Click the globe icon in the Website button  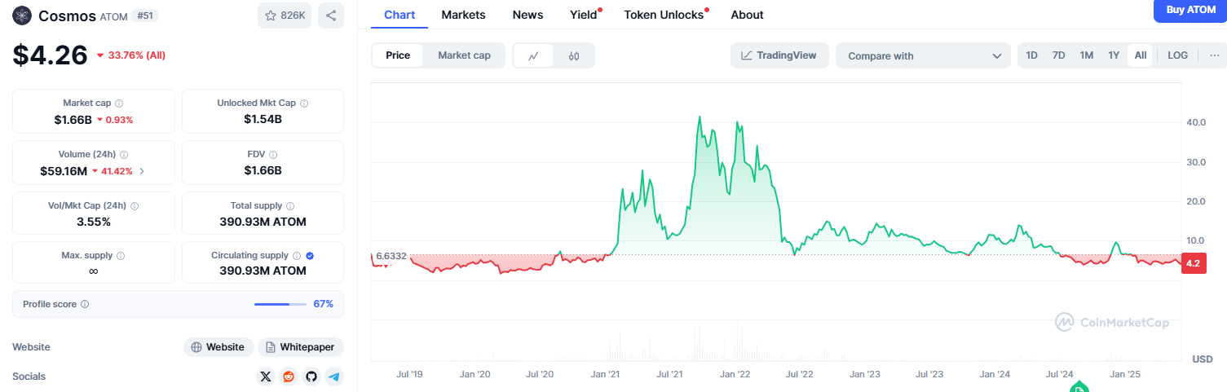(x=196, y=347)
